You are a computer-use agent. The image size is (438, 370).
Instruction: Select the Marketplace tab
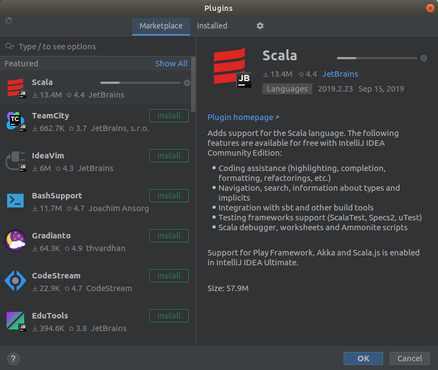161,26
